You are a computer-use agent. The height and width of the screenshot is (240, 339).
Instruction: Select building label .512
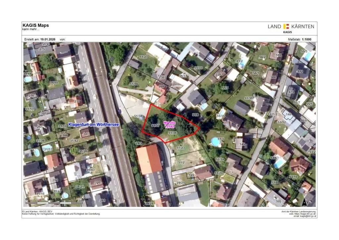pyautogui.click(x=300, y=71)
